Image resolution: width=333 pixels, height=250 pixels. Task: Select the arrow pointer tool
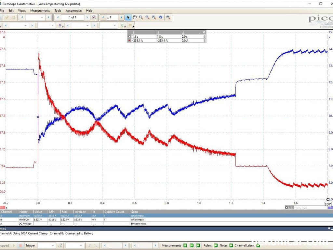coord(128,17)
